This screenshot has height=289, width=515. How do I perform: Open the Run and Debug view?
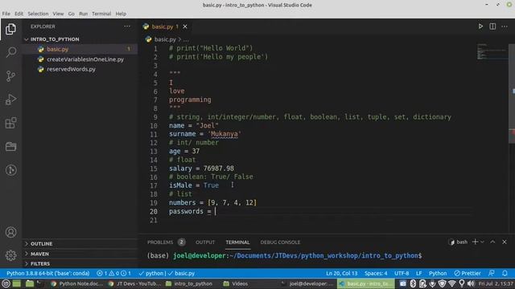click(10, 100)
